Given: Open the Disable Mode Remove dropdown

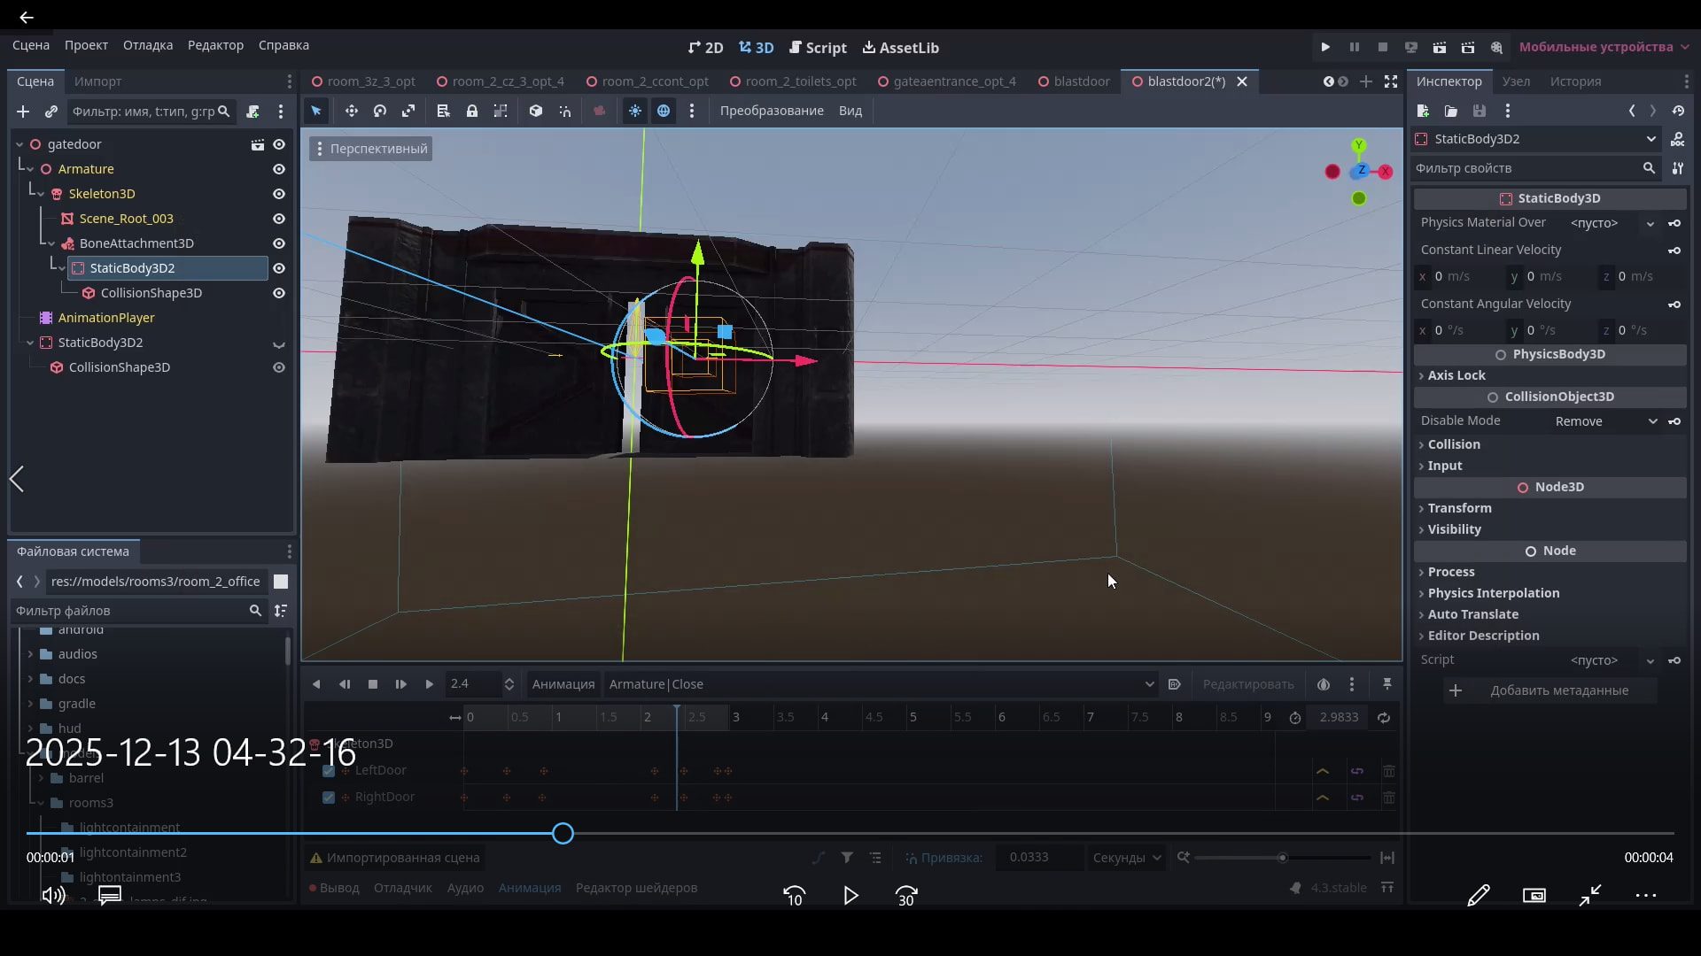Looking at the screenshot, I should (x=1605, y=421).
